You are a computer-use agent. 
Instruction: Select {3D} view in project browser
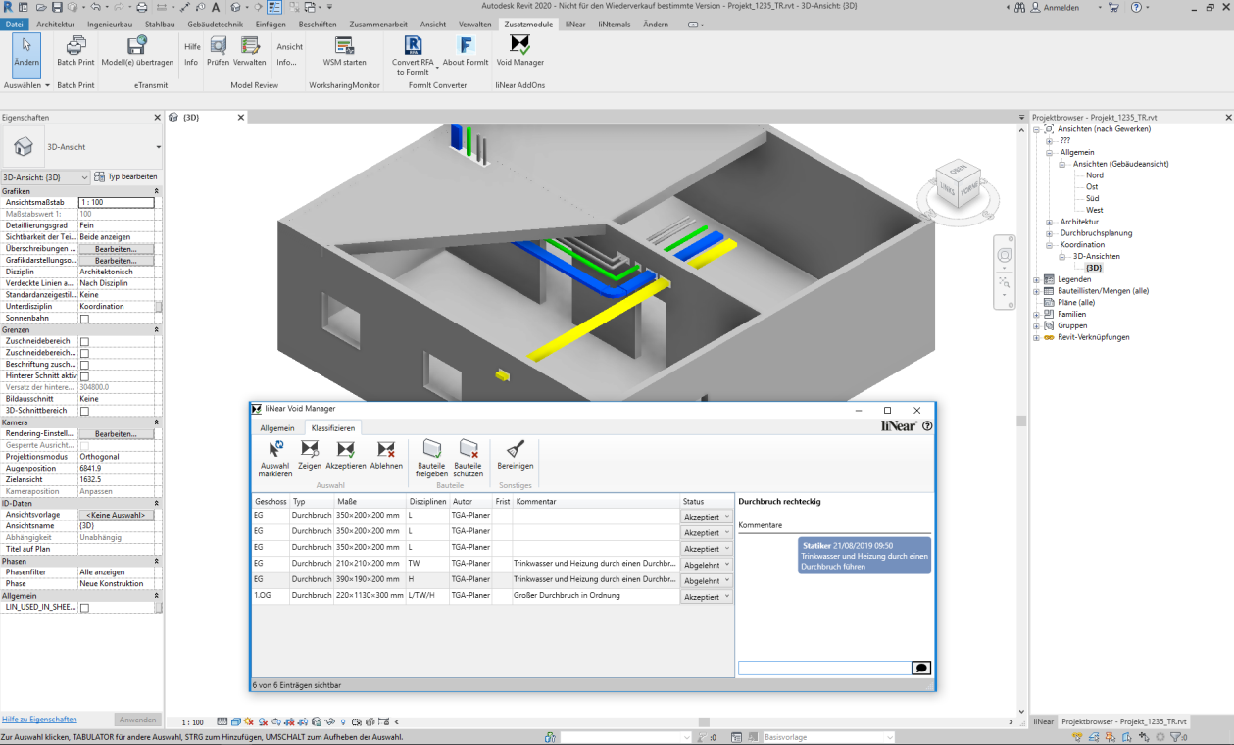coord(1094,268)
